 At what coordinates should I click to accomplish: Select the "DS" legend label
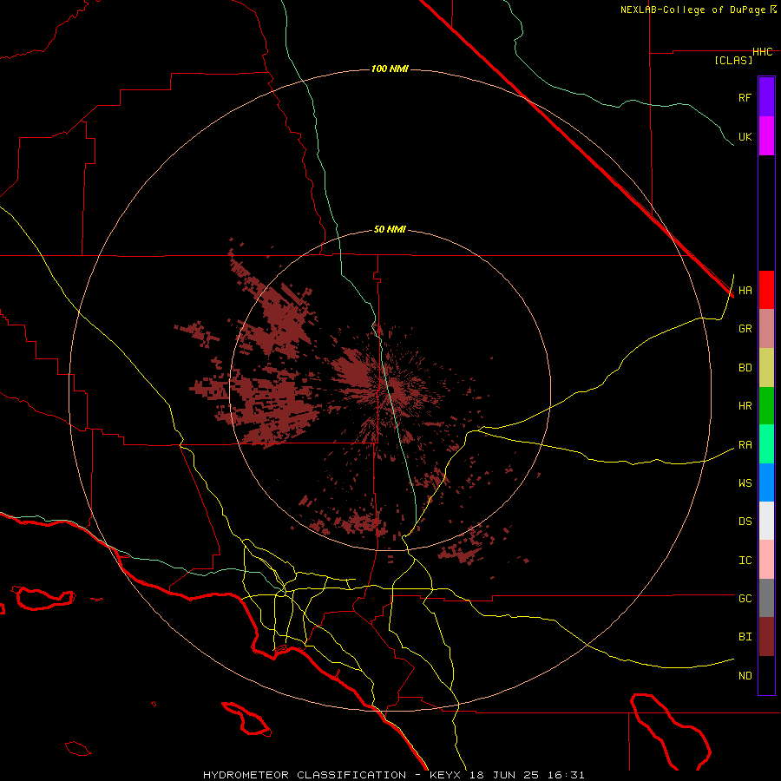[745, 522]
